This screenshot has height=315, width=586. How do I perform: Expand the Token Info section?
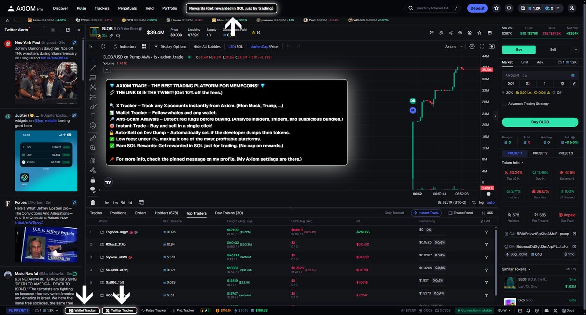tap(513, 162)
